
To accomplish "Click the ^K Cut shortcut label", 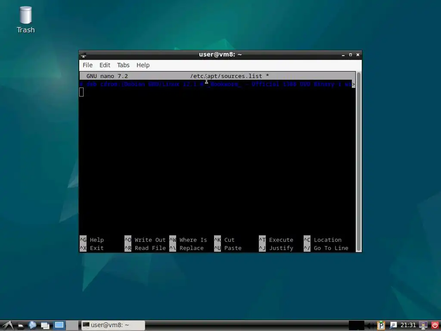I will point(224,240).
